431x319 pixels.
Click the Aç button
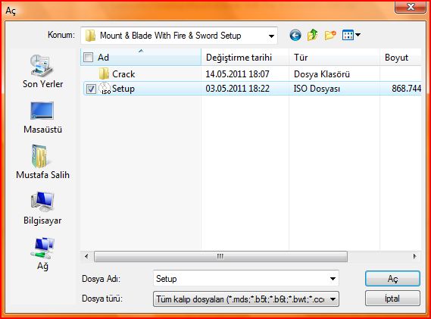click(x=392, y=279)
